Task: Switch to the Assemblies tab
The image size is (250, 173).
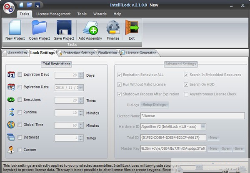Action: point(15,53)
